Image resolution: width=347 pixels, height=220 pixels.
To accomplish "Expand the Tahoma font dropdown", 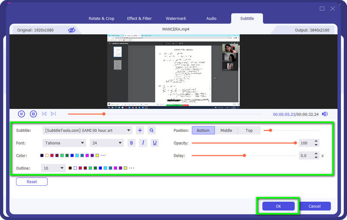I will coord(64,143).
